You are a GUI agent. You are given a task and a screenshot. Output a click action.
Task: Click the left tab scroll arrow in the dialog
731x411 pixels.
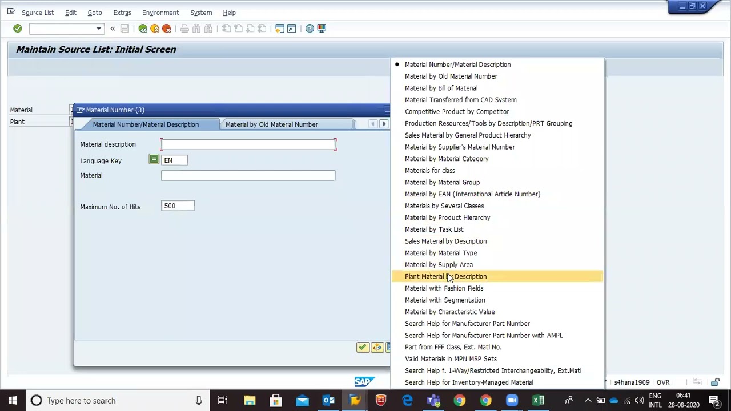click(373, 124)
